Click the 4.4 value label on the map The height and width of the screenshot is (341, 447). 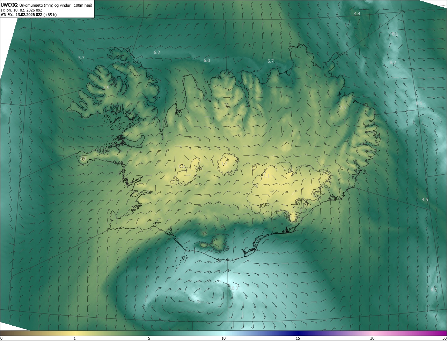pyautogui.click(x=357, y=14)
